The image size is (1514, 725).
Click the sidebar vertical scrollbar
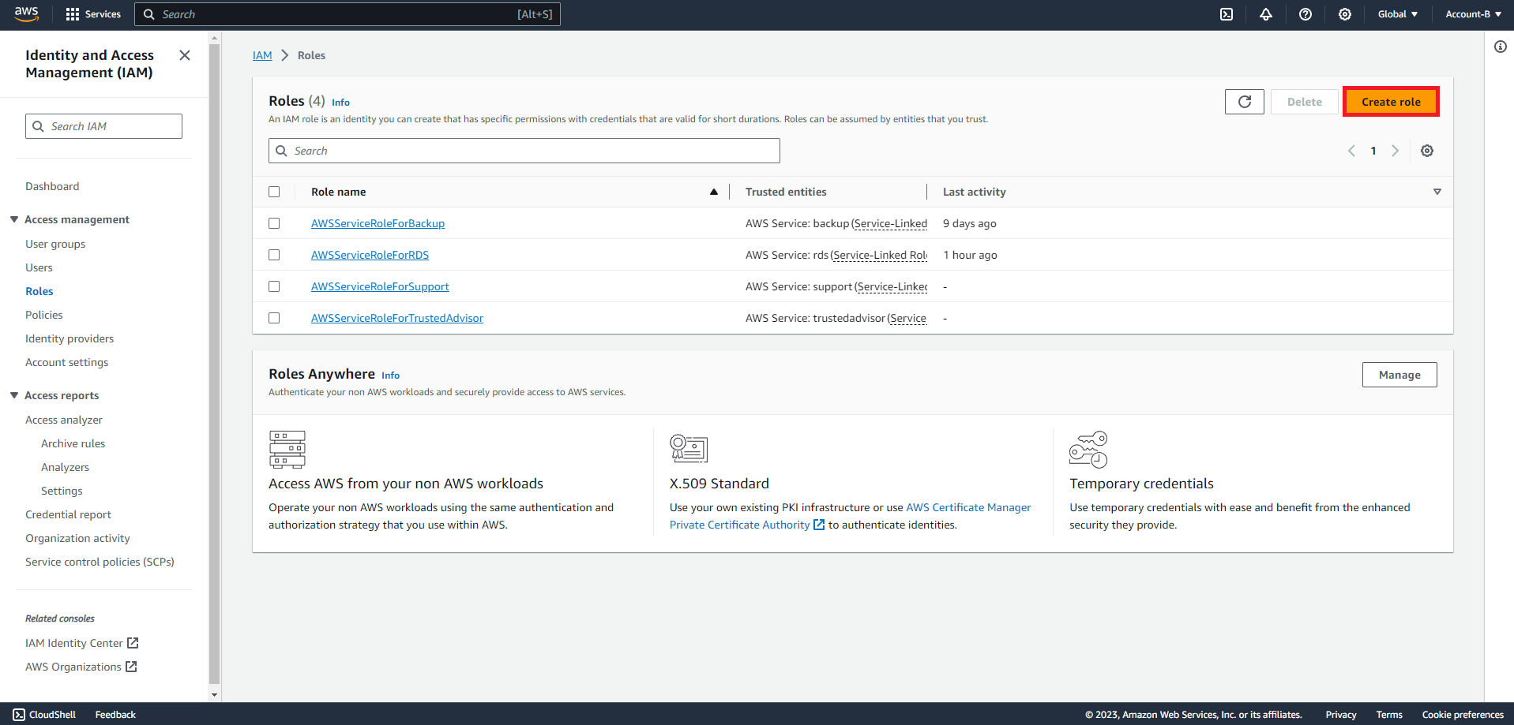tap(214, 363)
